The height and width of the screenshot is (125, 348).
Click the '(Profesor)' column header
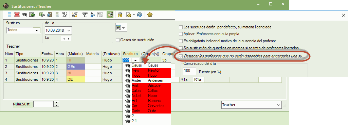[x=111, y=54]
